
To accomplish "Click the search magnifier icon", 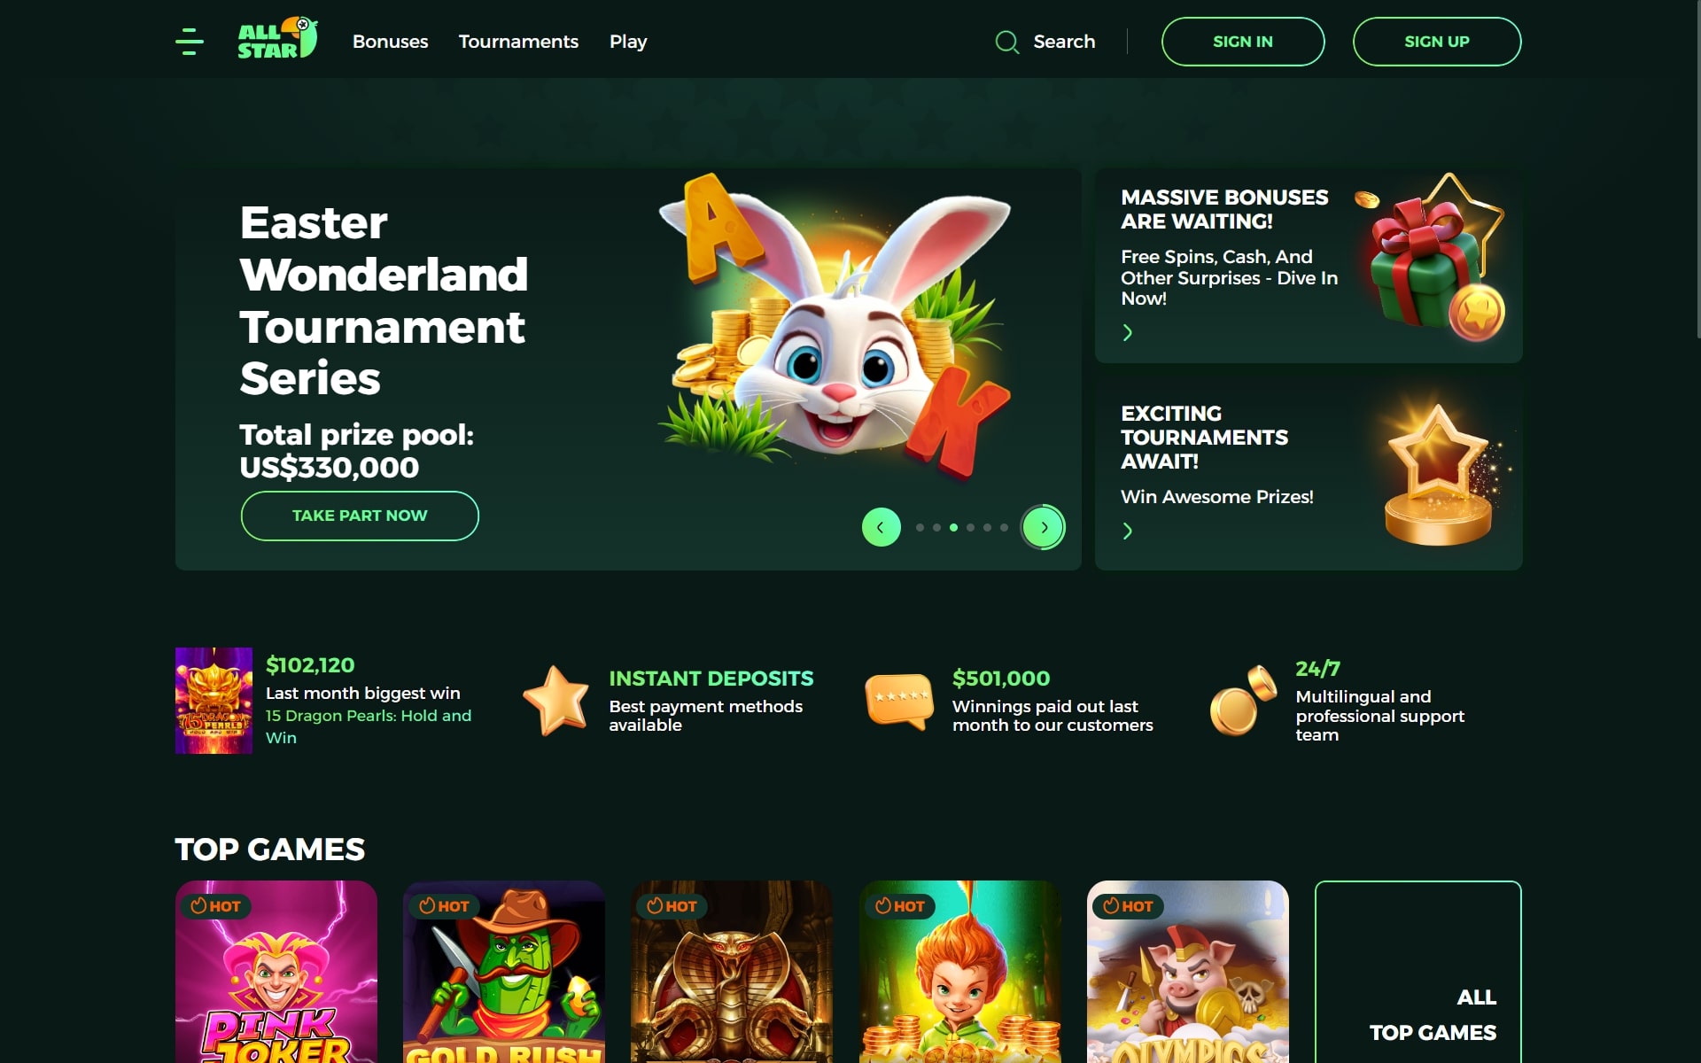I will pyautogui.click(x=1006, y=42).
